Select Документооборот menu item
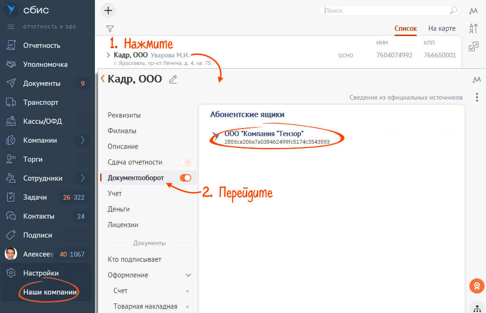Image resolution: width=486 pixels, height=313 pixels. [136, 178]
